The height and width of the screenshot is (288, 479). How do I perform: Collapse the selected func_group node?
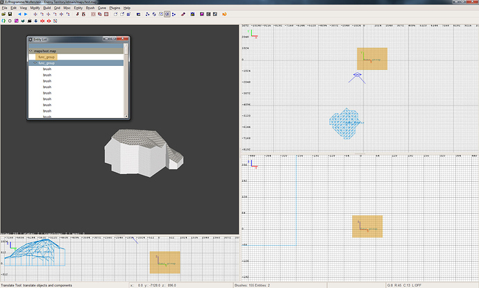[x=35, y=63]
